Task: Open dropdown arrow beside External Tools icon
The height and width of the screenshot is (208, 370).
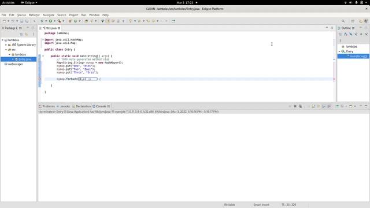Action: [63, 21]
